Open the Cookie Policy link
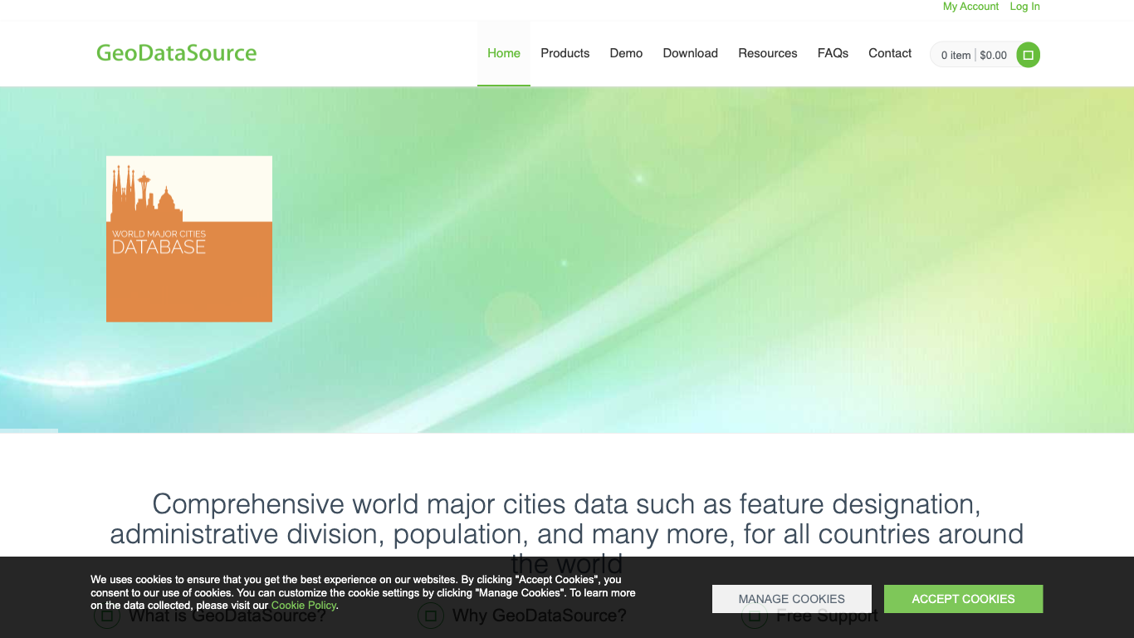 pos(303,606)
